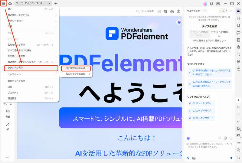Open search magnifier in right sidebar
The width and height of the screenshot is (242, 163).
click(238, 54)
